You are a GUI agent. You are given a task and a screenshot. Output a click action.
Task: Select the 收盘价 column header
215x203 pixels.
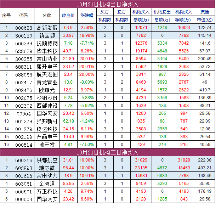coord(68,16)
